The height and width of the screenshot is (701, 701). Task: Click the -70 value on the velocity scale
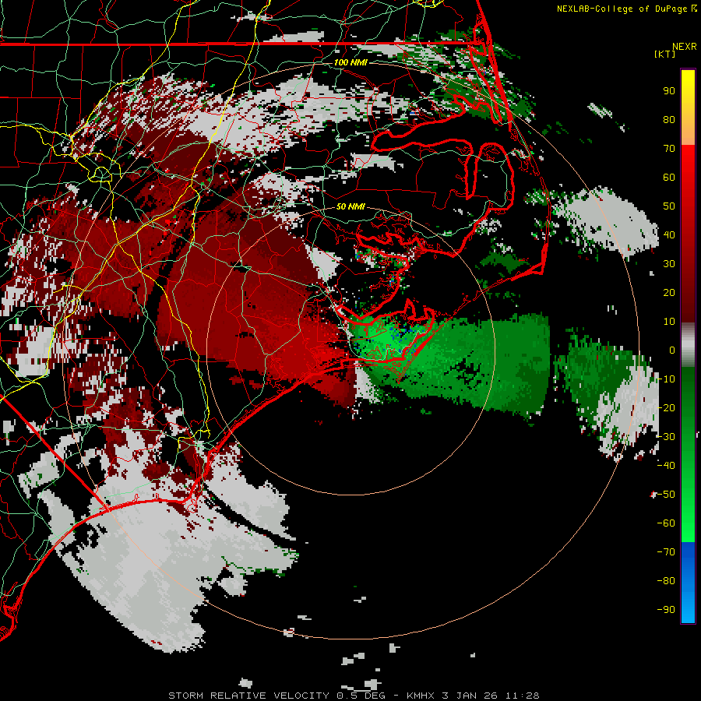(x=666, y=552)
